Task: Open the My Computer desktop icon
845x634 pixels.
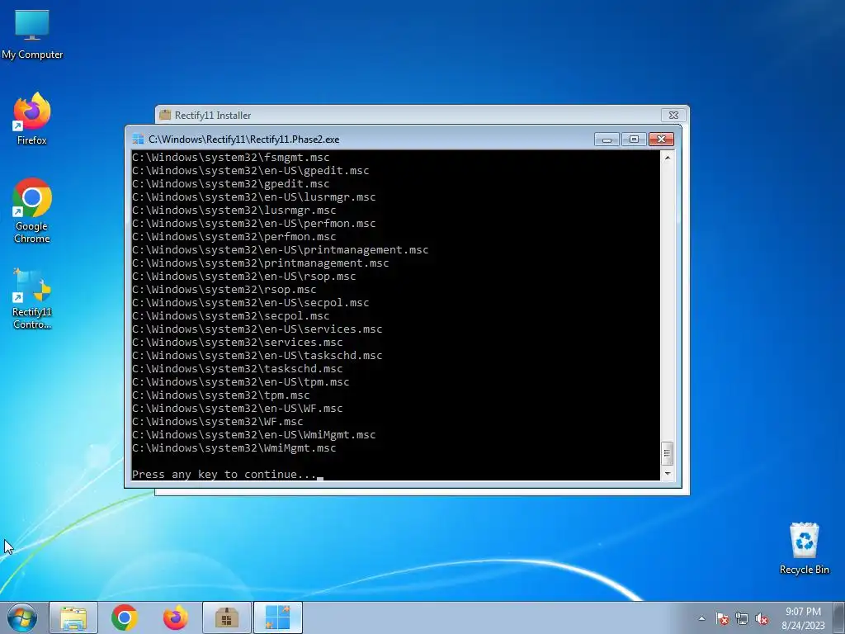Action: (x=32, y=35)
